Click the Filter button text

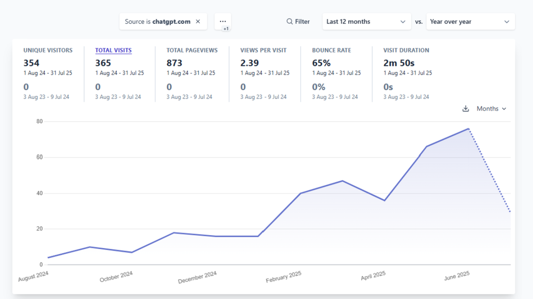pyautogui.click(x=302, y=22)
